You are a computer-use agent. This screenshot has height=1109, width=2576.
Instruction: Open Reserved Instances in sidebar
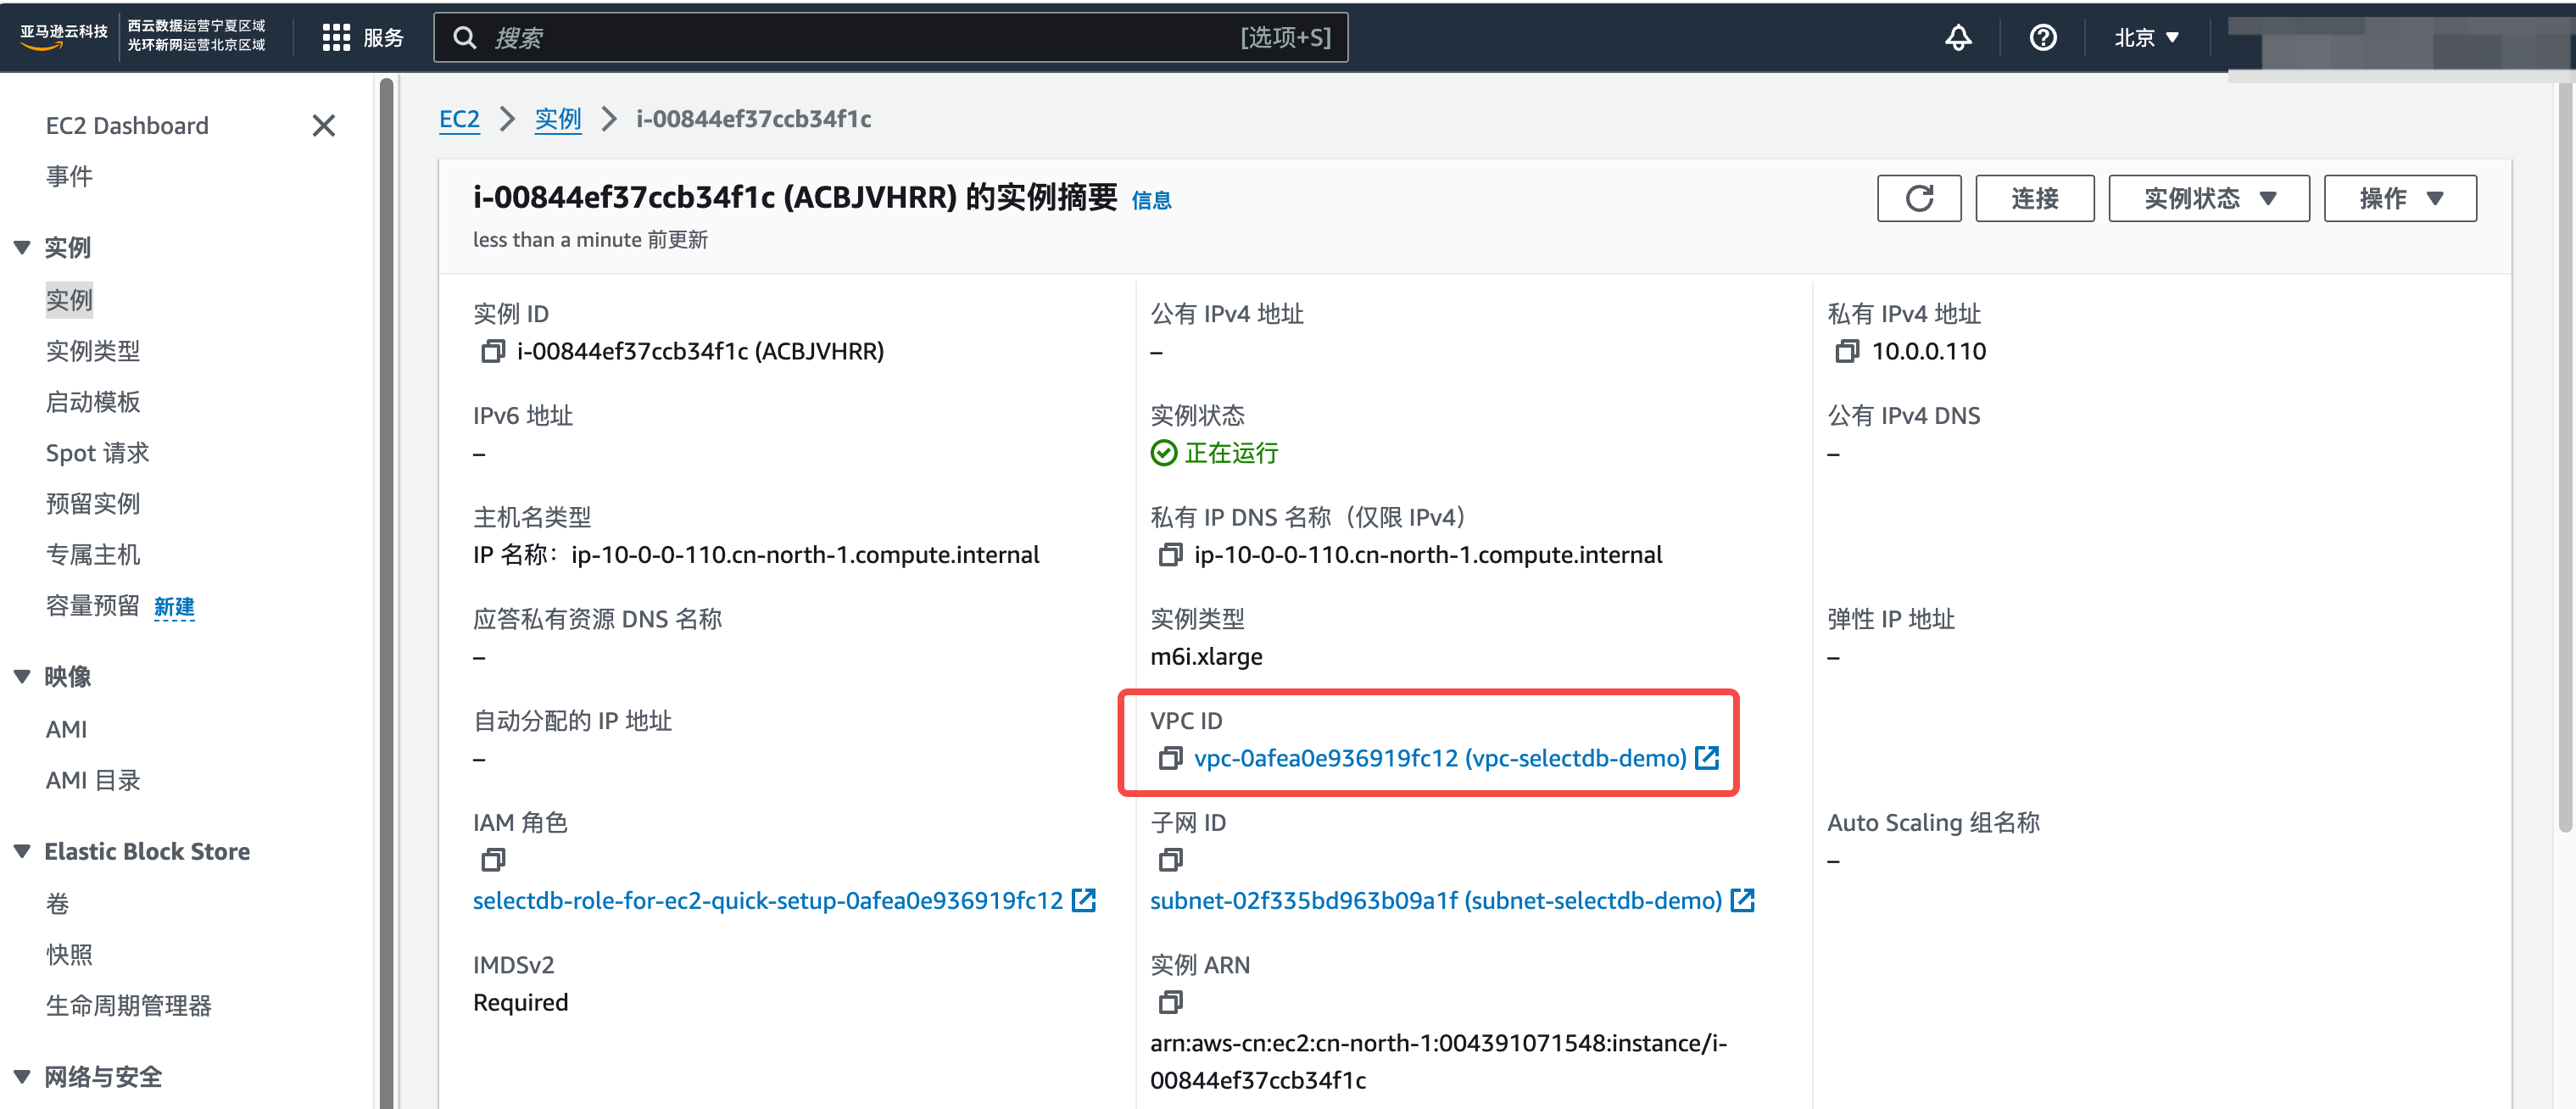coord(93,504)
